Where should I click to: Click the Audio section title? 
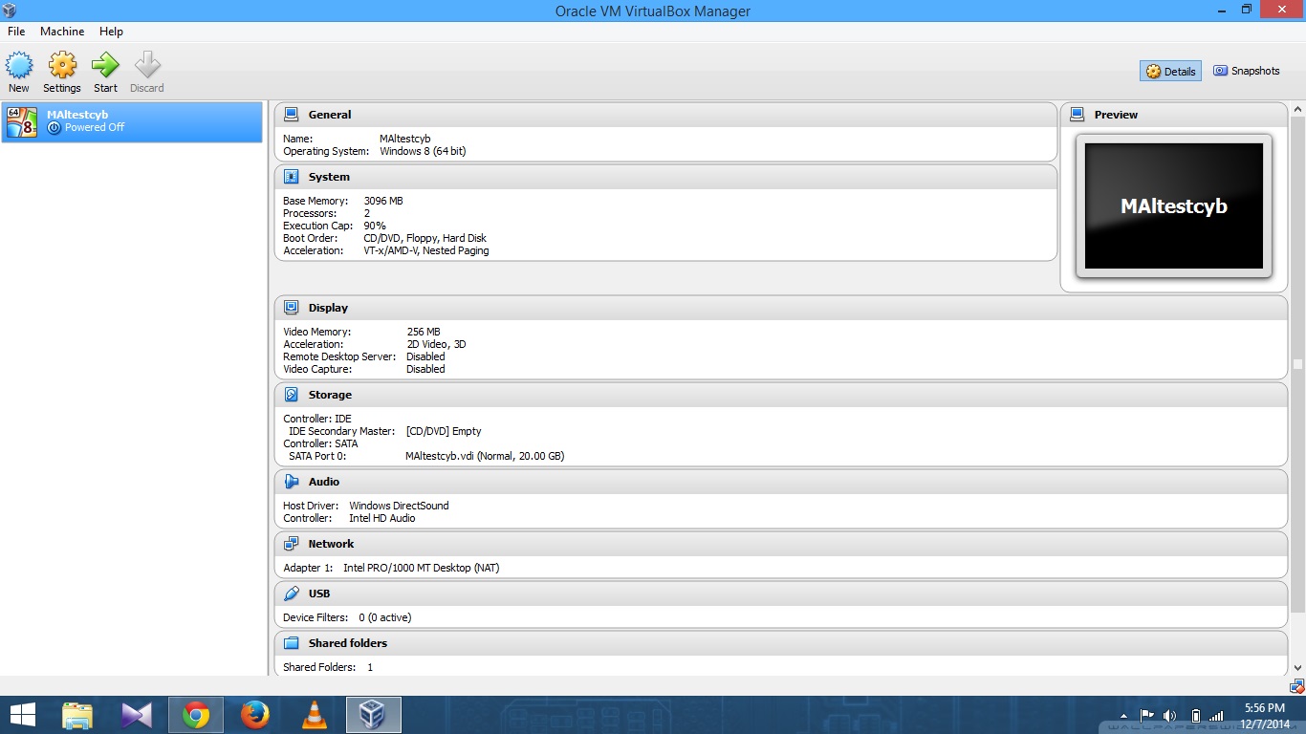pos(324,482)
